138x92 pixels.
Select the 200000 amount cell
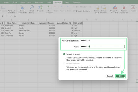pos(46,33)
